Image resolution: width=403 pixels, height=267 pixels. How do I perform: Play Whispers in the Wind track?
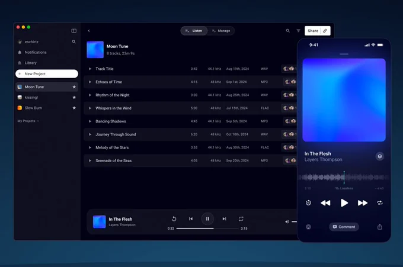90,108
